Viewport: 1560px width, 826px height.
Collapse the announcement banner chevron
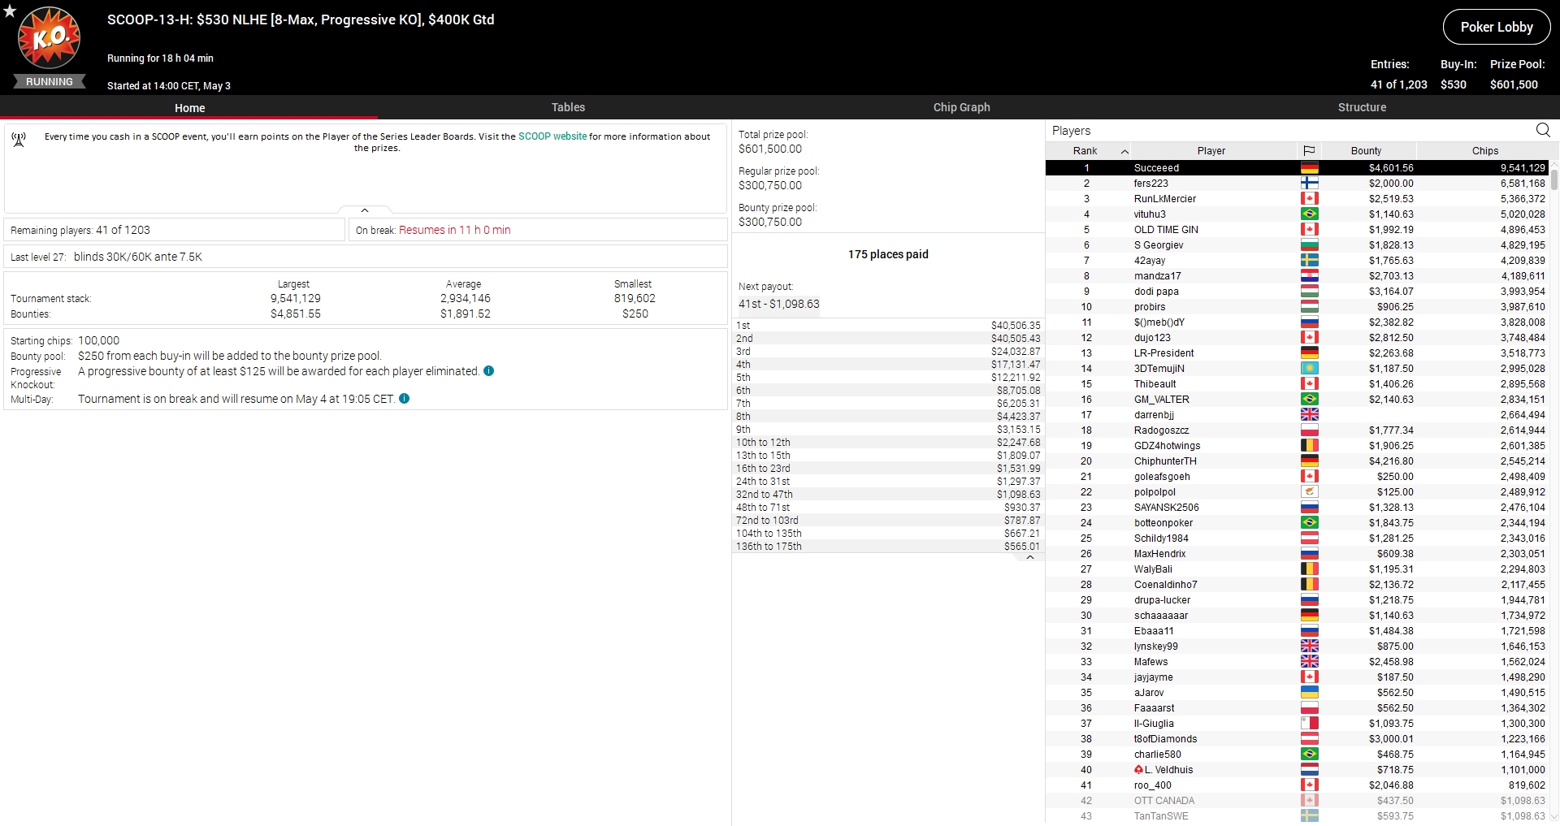click(x=365, y=210)
